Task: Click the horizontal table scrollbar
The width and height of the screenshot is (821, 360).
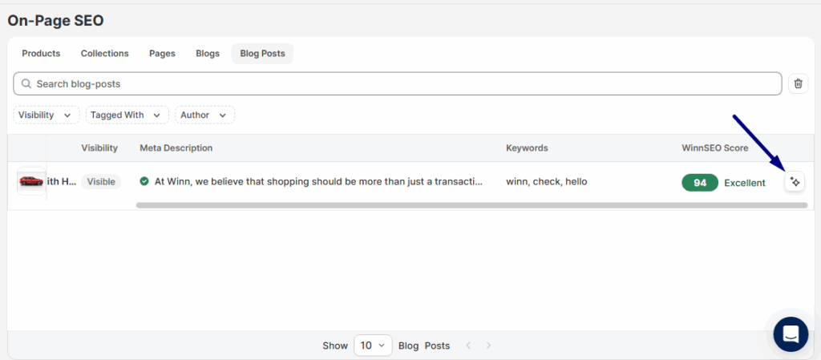Action: point(471,205)
